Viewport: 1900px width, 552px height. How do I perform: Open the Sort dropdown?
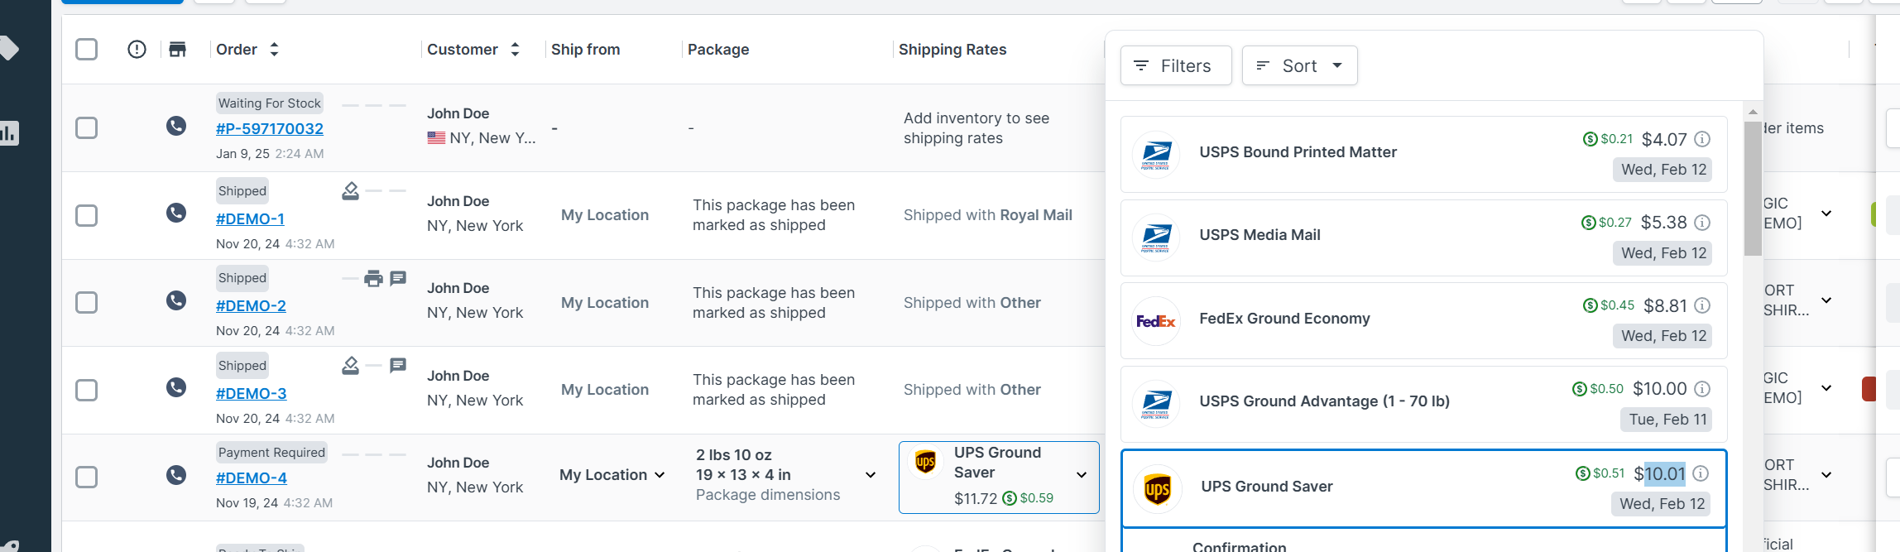[1299, 65]
